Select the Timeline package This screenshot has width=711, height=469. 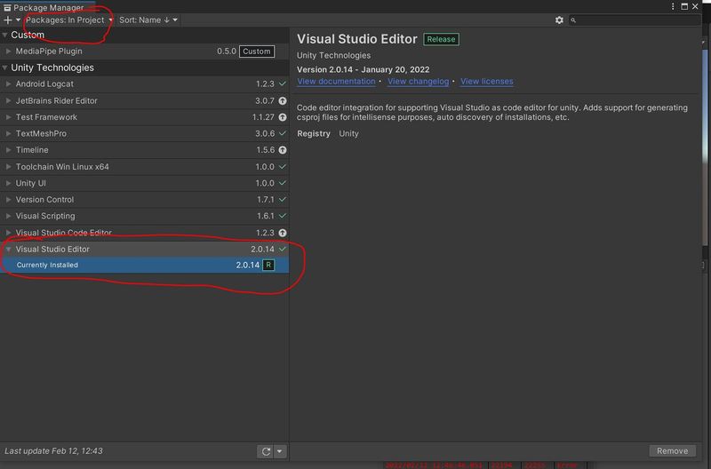click(145, 150)
